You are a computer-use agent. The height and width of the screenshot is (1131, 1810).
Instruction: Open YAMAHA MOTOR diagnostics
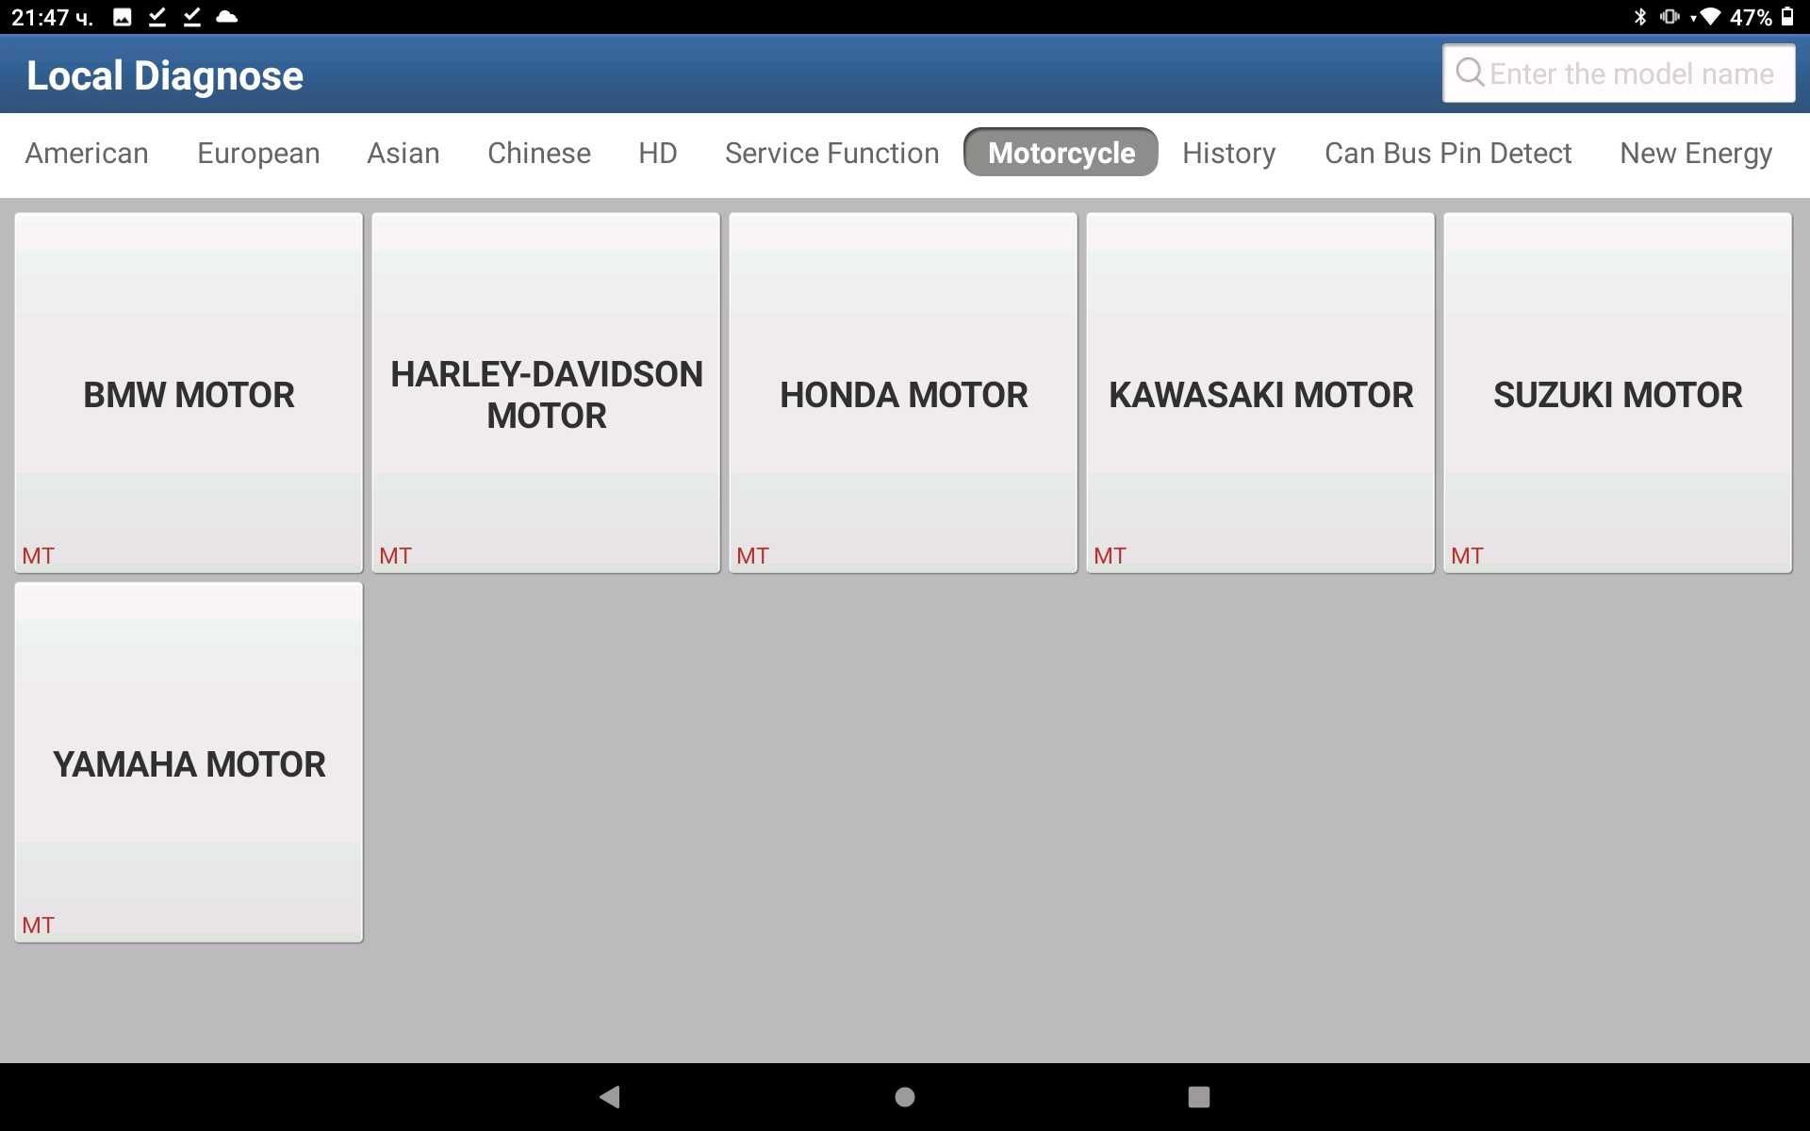tap(188, 762)
